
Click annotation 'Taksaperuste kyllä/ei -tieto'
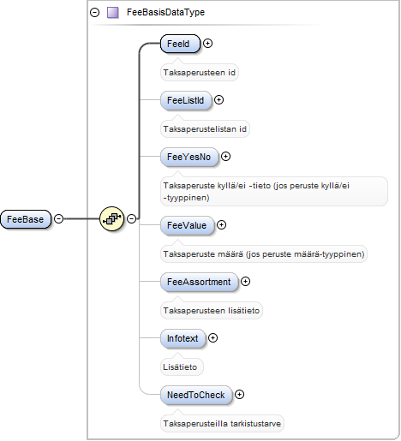coord(274,192)
